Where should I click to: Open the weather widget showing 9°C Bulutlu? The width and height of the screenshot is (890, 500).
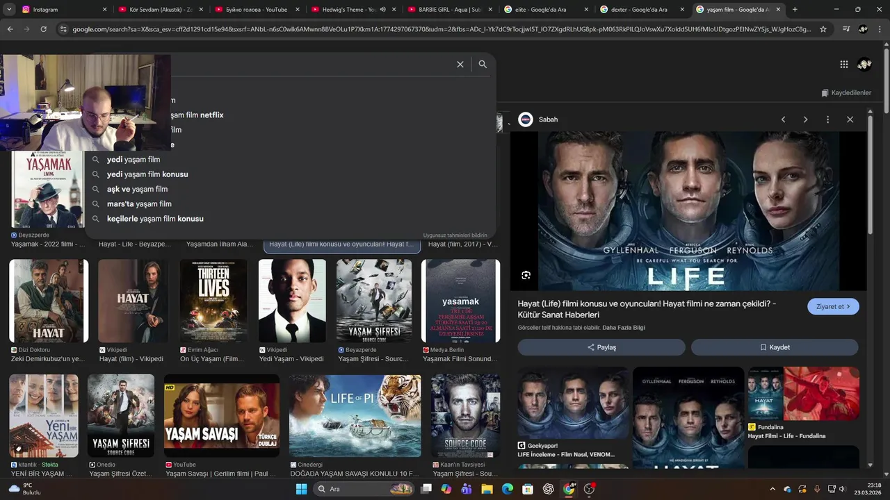pos(24,489)
